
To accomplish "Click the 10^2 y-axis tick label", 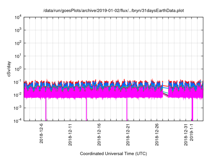I will click(x=18, y=43).
